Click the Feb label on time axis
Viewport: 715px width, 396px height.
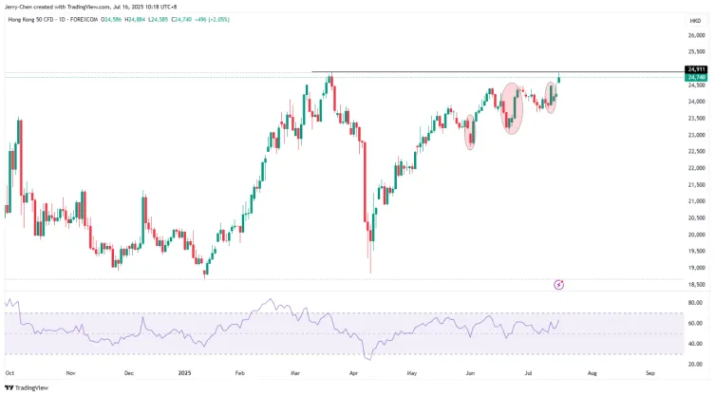point(239,374)
